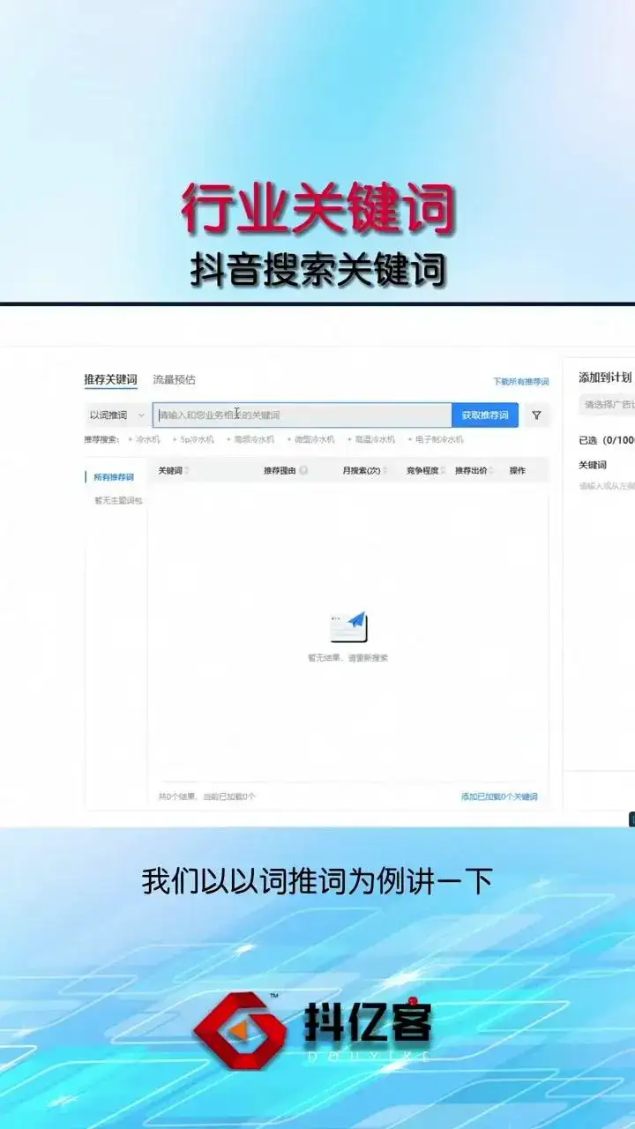The height and width of the screenshot is (1129, 635).
Task: Select 所有推荐词 in the side list
Action: pos(114,477)
